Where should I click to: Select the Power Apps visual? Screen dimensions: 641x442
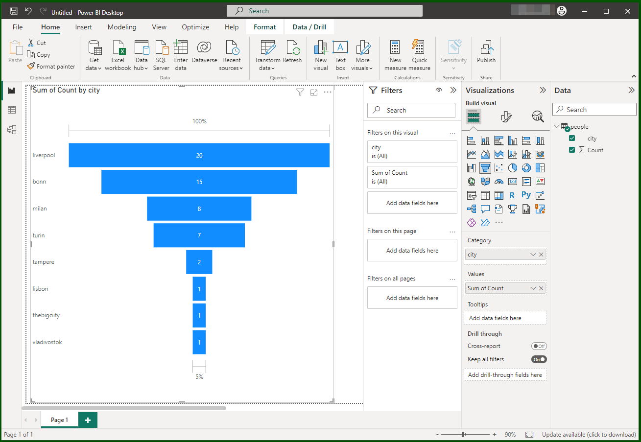click(472, 223)
